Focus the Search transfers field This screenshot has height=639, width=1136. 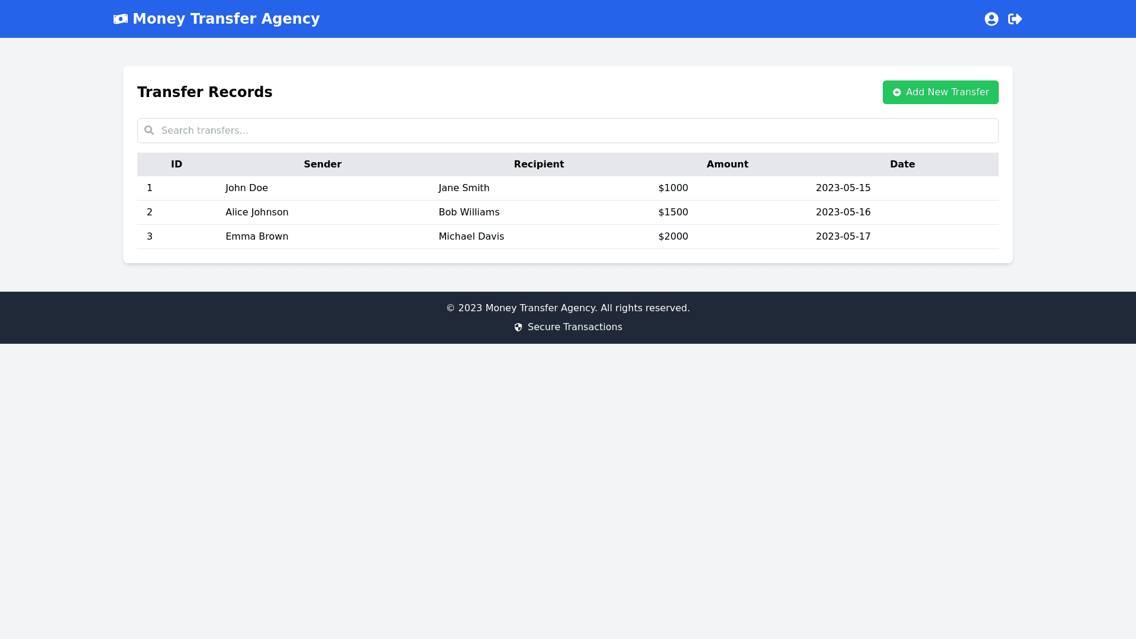pyautogui.click(x=568, y=130)
